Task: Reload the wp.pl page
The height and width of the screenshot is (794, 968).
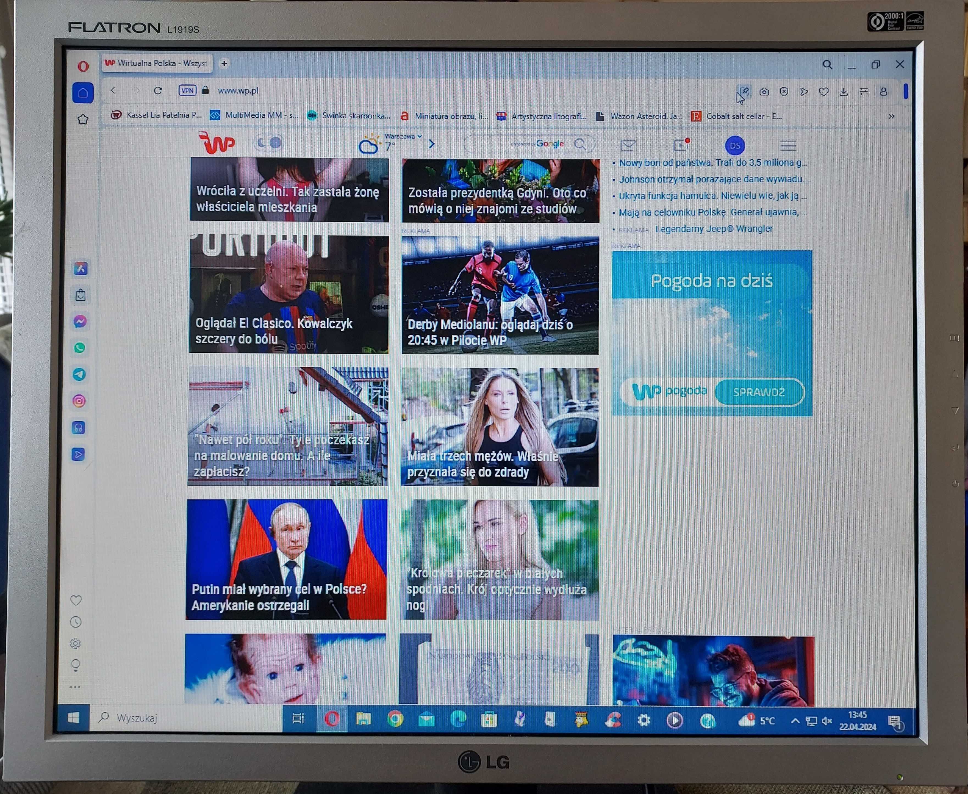Action: pyautogui.click(x=158, y=91)
